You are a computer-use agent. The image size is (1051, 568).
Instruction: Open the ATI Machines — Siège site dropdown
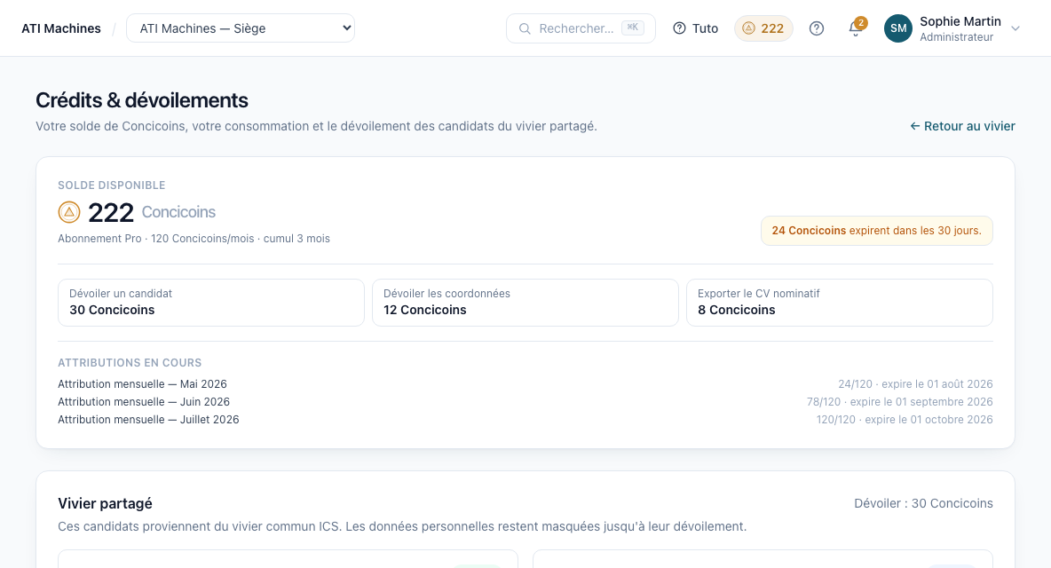coord(240,28)
